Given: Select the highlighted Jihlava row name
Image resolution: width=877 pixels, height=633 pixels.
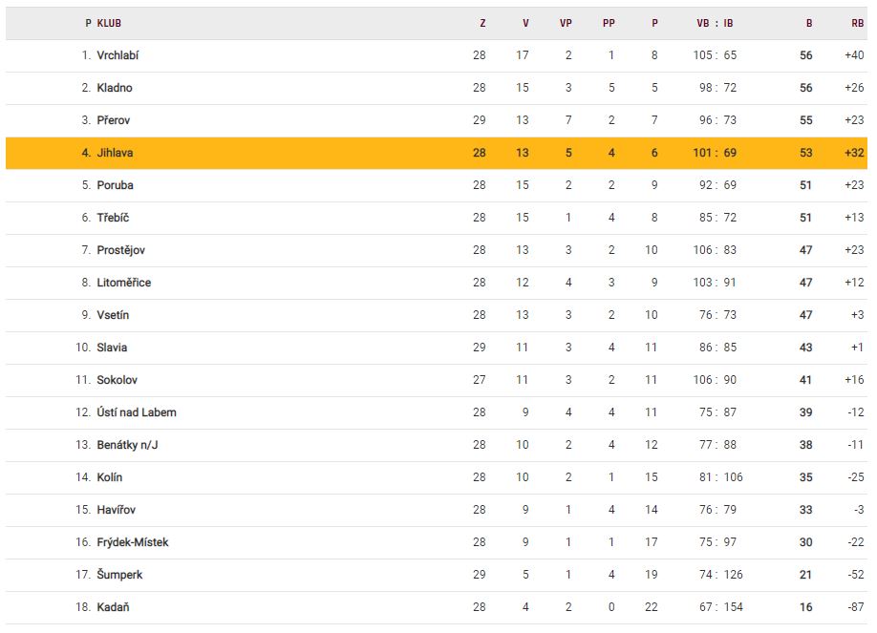Looking at the screenshot, I should pyautogui.click(x=116, y=153).
